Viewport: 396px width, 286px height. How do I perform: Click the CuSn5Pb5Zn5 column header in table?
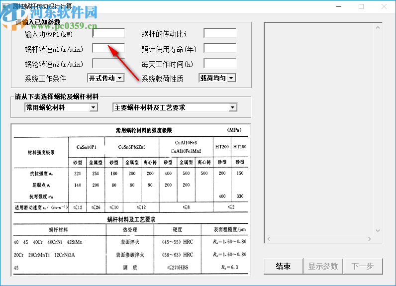(x=132, y=147)
